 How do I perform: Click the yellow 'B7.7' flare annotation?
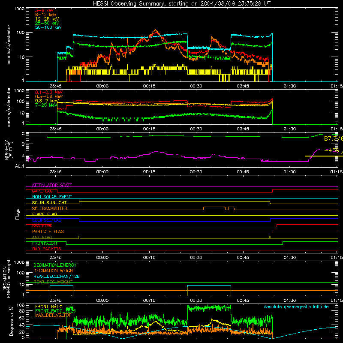[x=333, y=138]
